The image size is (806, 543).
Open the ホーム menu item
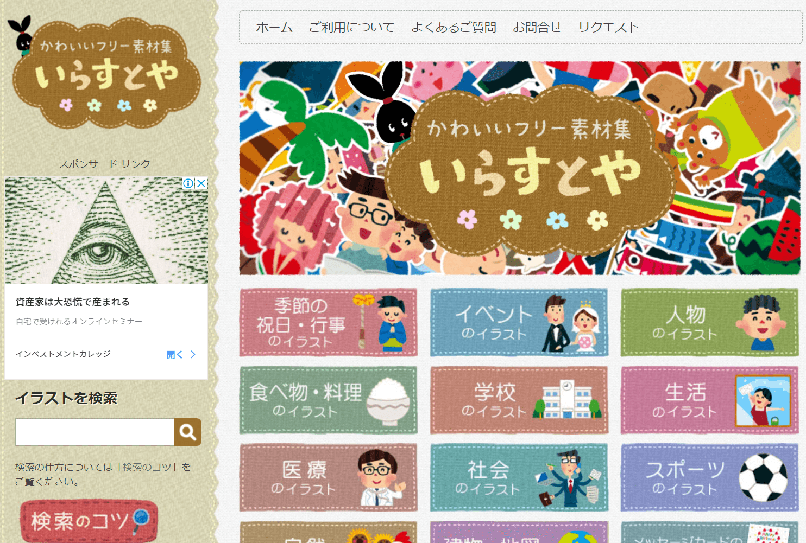[x=274, y=27]
